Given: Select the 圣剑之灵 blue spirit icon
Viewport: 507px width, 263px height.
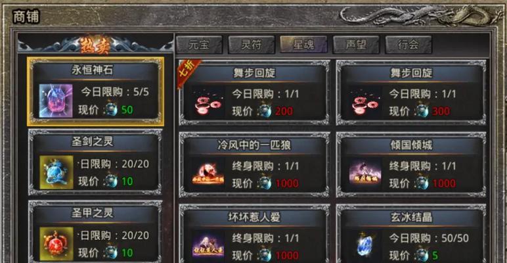Looking at the screenshot, I should click(x=56, y=172).
